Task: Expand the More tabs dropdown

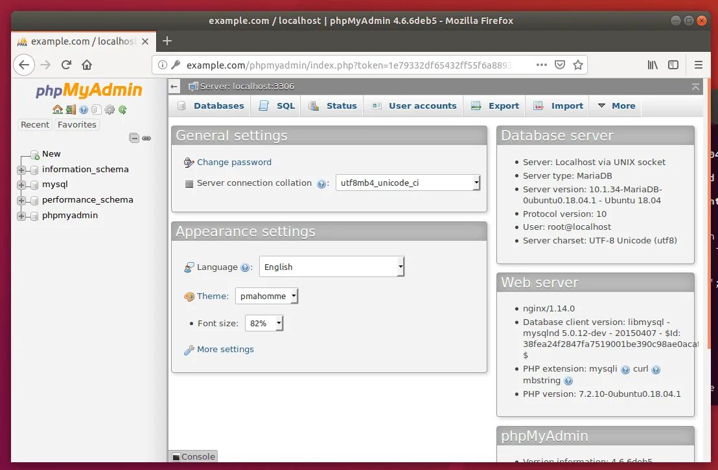Action: [616, 106]
